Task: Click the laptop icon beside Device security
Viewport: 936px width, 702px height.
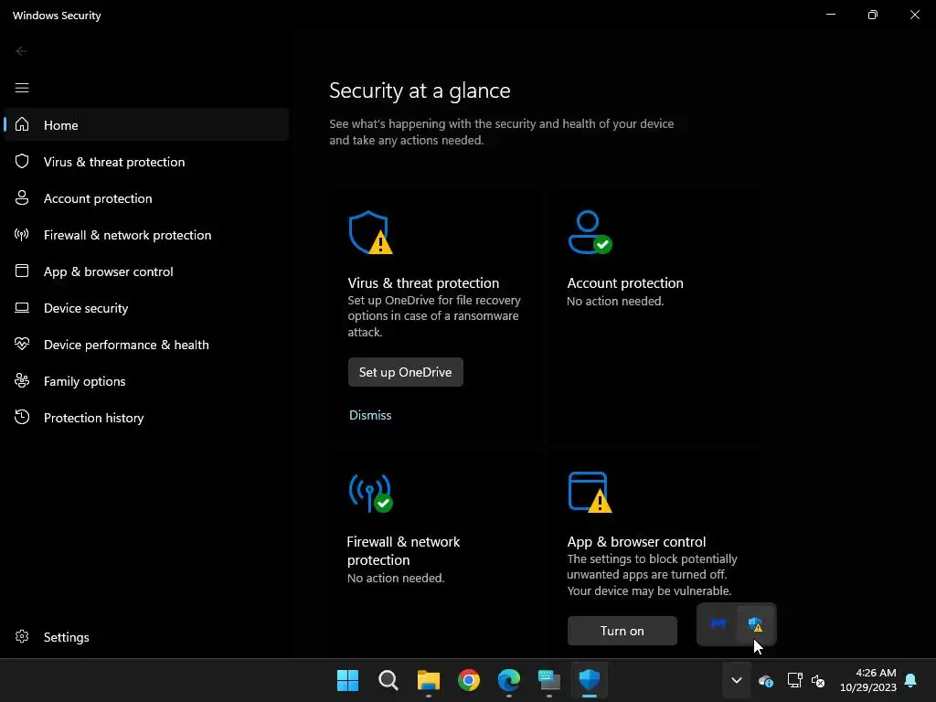Action: point(22,307)
